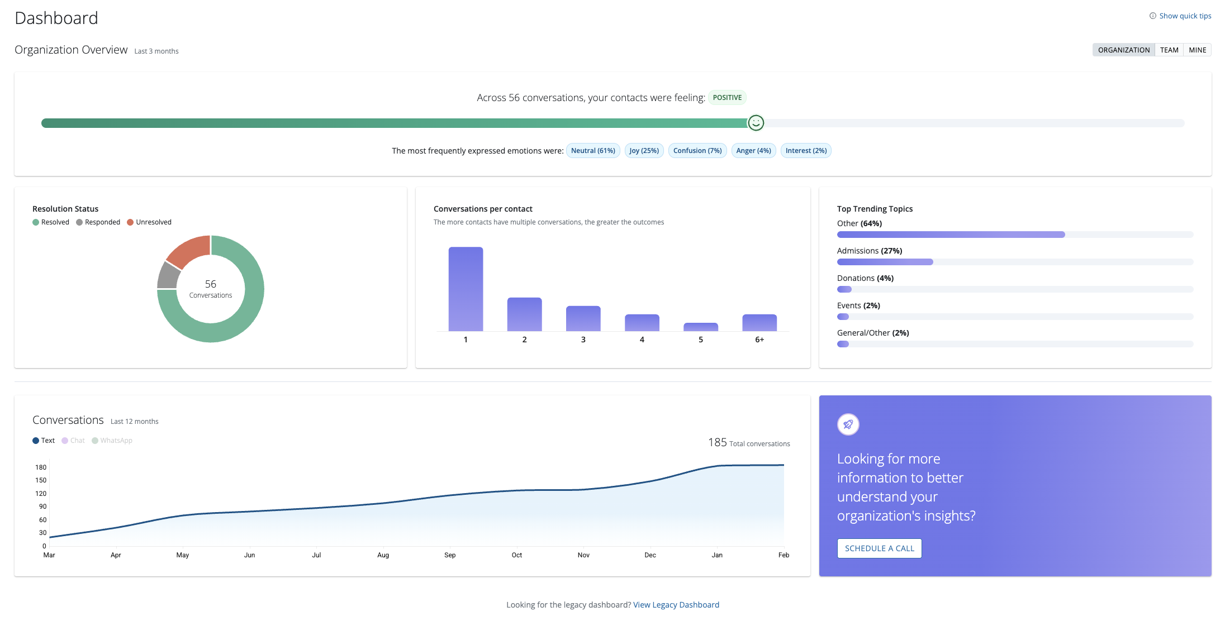Enable the Chat series legend
This screenshot has height=621, width=1225.
click(x=73, y=441)
